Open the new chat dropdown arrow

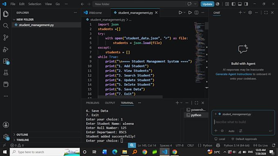pyautogui.click(x=244, y=13)
